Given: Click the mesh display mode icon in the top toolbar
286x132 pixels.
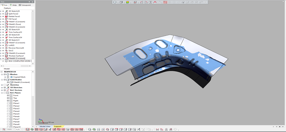Looking at the screenshot, I should tap(115, 2).
